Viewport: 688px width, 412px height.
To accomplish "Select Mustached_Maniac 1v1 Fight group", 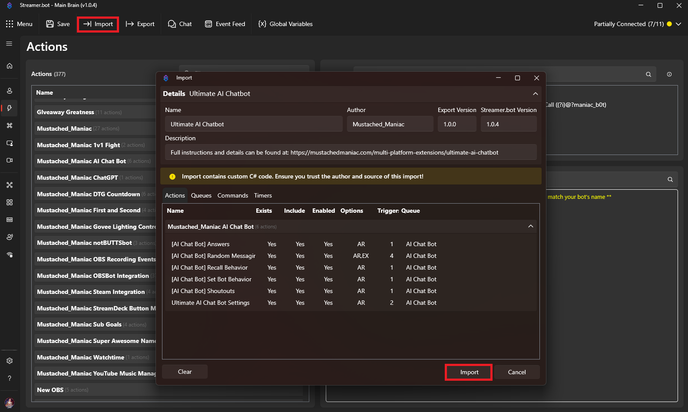I will click(x=95, y=145).
